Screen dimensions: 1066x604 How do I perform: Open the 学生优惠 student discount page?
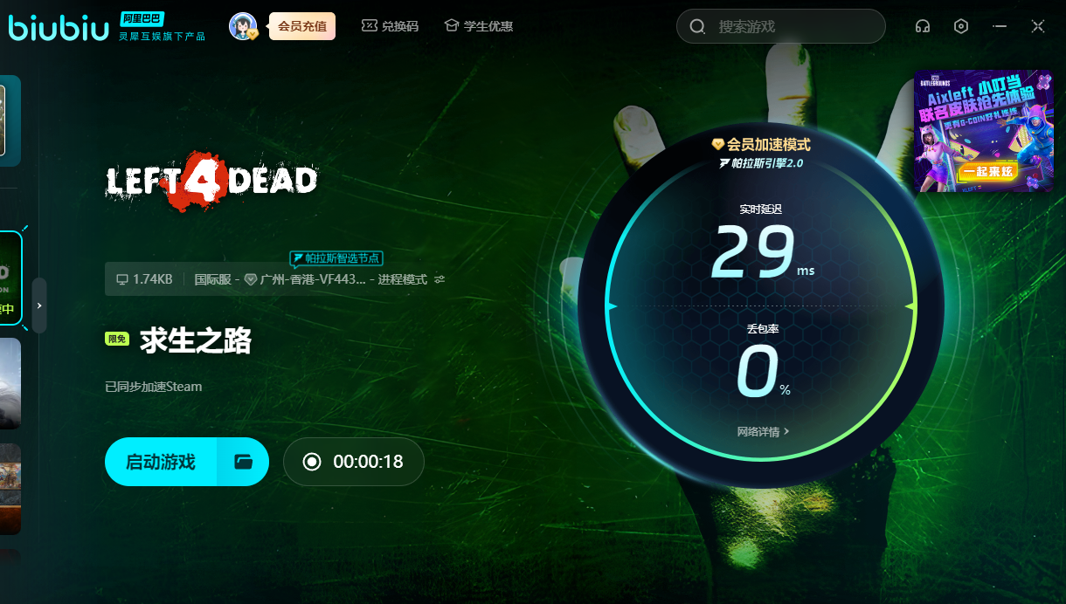click(478, 26)
